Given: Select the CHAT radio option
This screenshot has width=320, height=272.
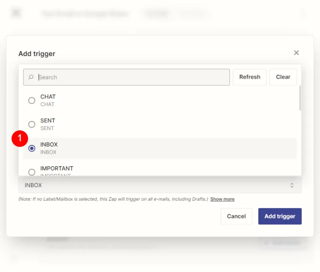Looking at the screenshot, I should (x=31, y=100).
